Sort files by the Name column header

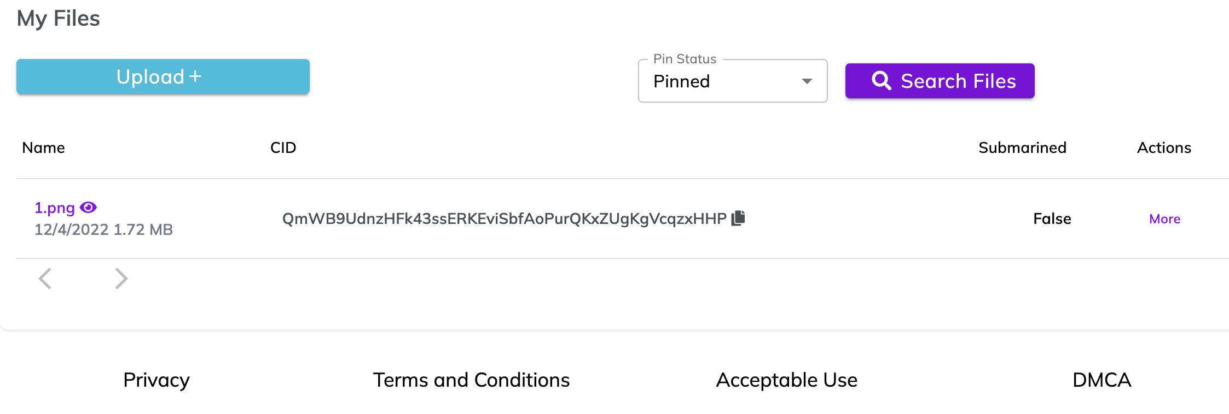click(x=43, y=147)
